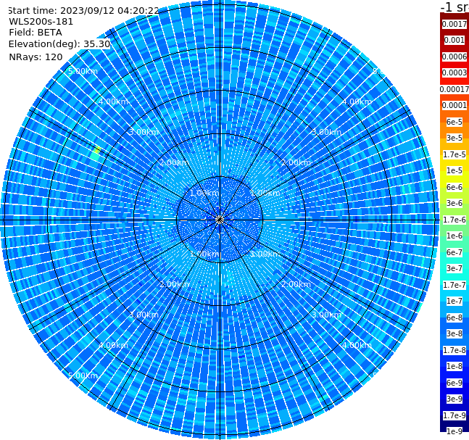469x440 pixels.
Task: Click the 1e-9 colorbar bottom label
Action: tap(455, 431)
